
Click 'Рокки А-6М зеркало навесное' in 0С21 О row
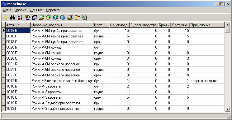[62, 75]
